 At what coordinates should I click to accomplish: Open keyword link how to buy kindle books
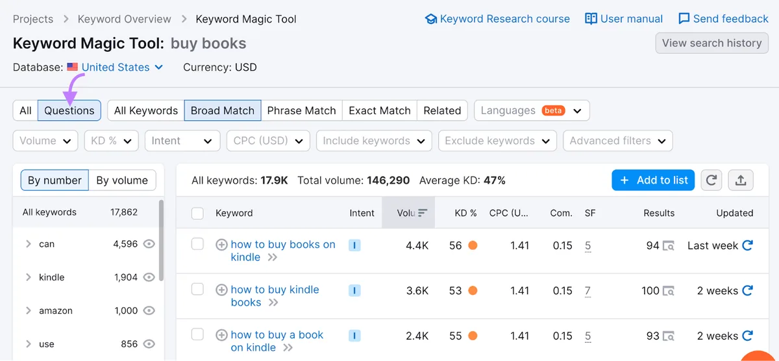(x=275, y=296)
